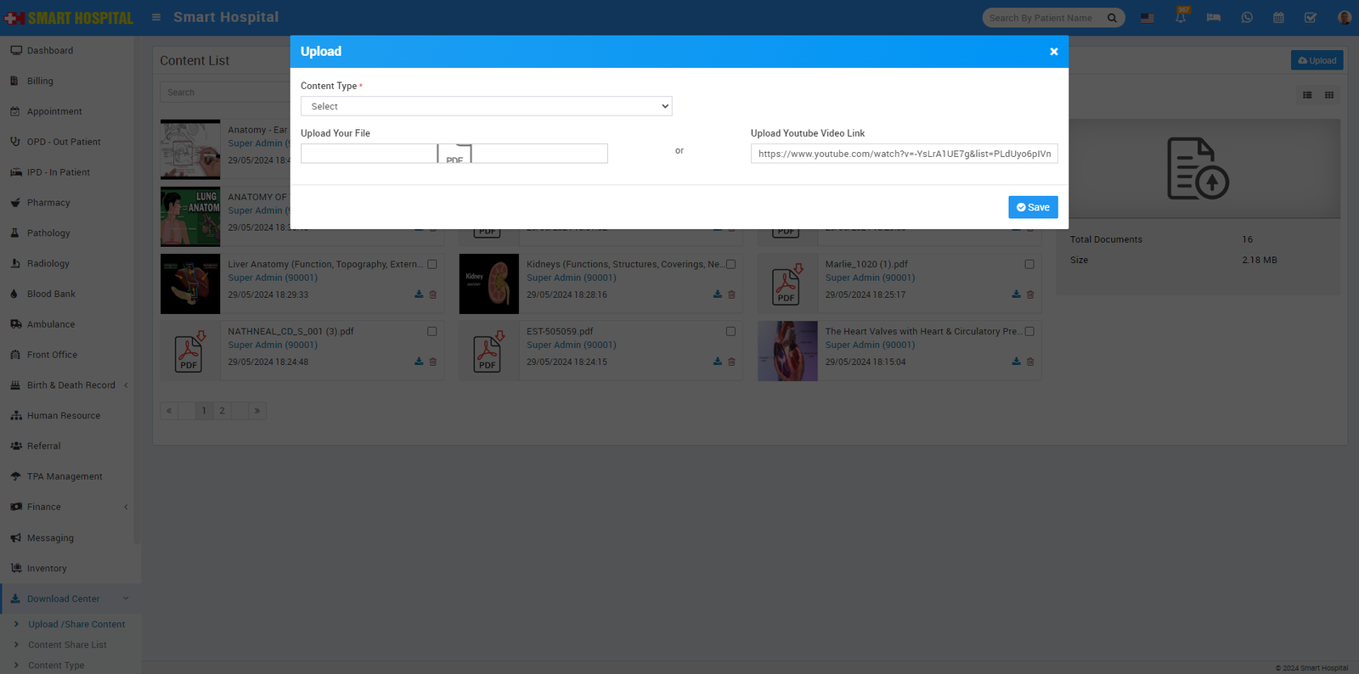1359x674 pixels.
Task: Click the notification bell icon
Action: (1181, 18)
